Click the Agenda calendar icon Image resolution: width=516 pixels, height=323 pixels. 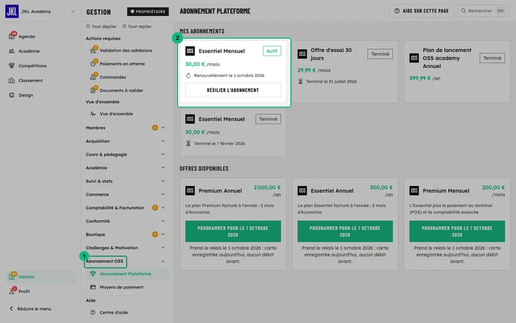(x=12, y=36)
